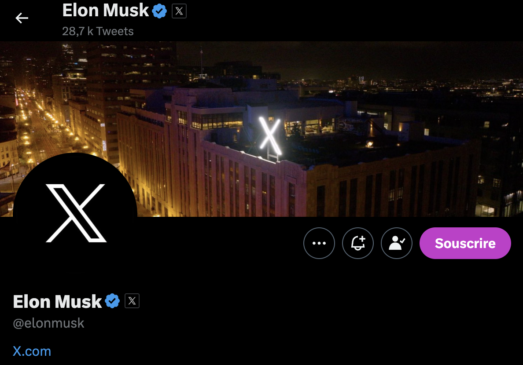The width and height of the screenshot is (523, 365).
Task: Open the X logo profile picture
Action: [x=75, y=213]
